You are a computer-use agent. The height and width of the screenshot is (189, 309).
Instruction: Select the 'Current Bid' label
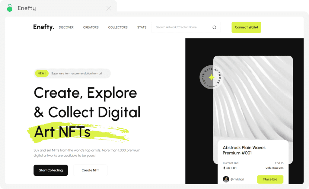point(230,163)
